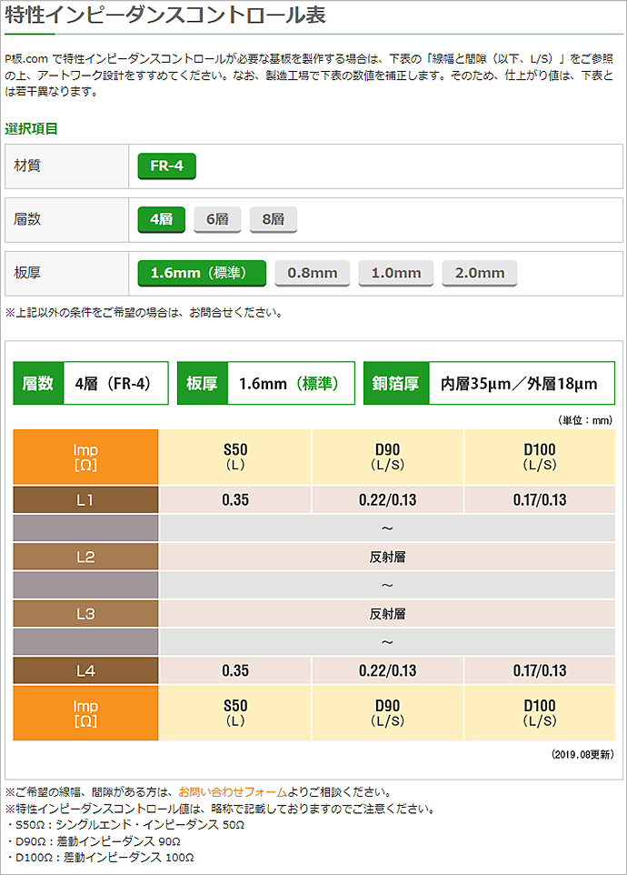Viewport: 627px width, 875px height.
Task: Set board thickness to 2.0mm
Action: click(x=480, y=273)
